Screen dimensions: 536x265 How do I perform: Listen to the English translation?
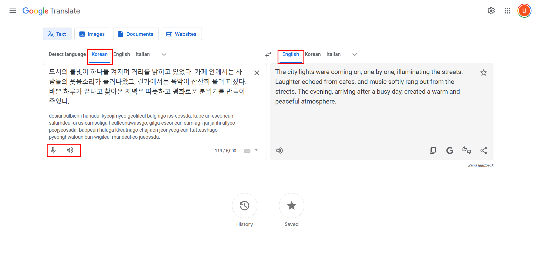tap(279, 151)
